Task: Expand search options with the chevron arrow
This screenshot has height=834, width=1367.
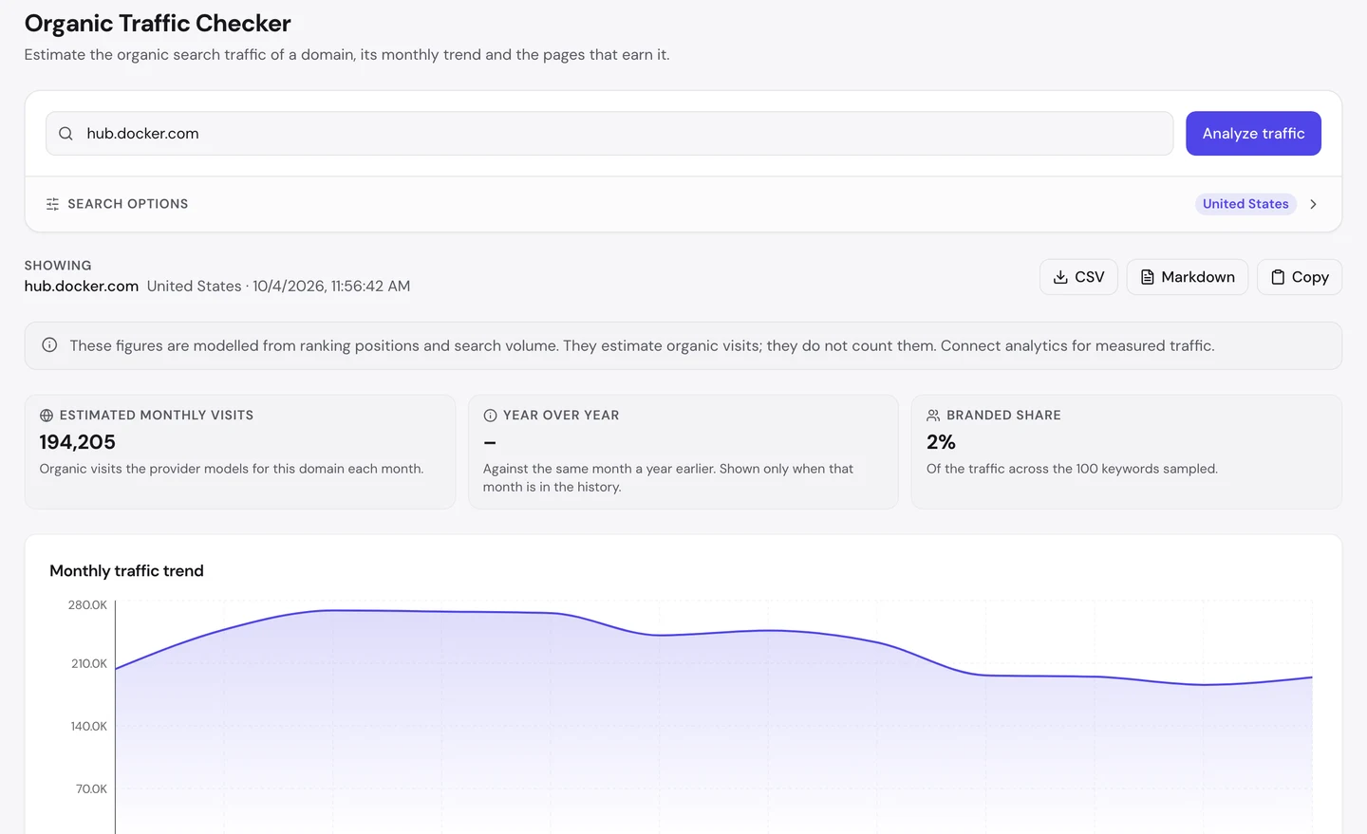Action: (1313, 204)
